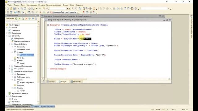
Task: Click the Open file folder icon
Action: pos(11,9)
